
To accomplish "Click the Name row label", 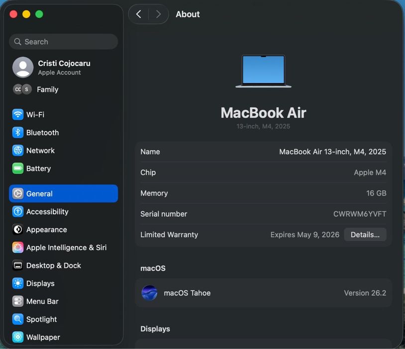I will coord(150,152).
